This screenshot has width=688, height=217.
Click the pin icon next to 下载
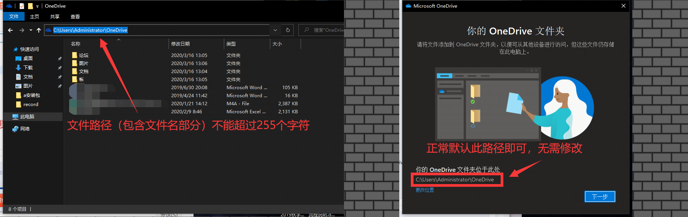60,68
